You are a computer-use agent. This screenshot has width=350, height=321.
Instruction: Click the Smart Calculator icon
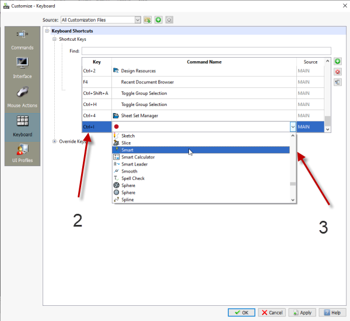(116, 157)
